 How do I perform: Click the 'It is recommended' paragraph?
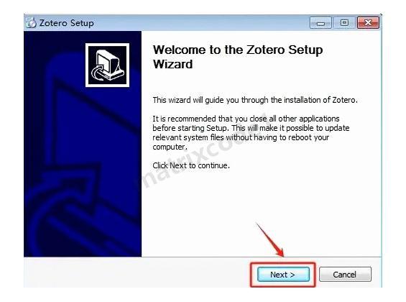click(251, 132)
